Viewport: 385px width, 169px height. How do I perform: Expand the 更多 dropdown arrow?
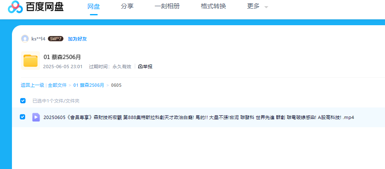point(266,7)
